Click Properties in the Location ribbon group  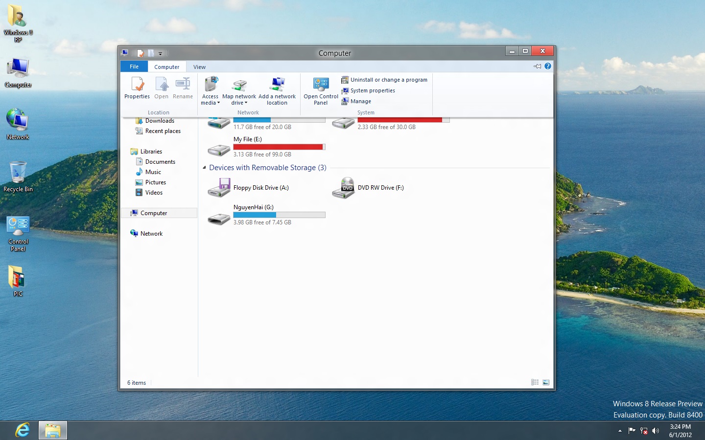tap(137, 88)
